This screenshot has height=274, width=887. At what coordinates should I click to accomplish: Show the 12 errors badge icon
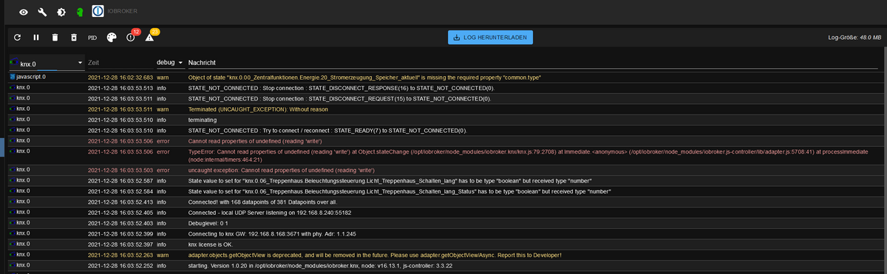(132, 36)
